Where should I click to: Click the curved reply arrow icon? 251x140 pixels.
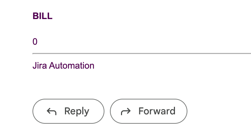(x=52, y=112)
